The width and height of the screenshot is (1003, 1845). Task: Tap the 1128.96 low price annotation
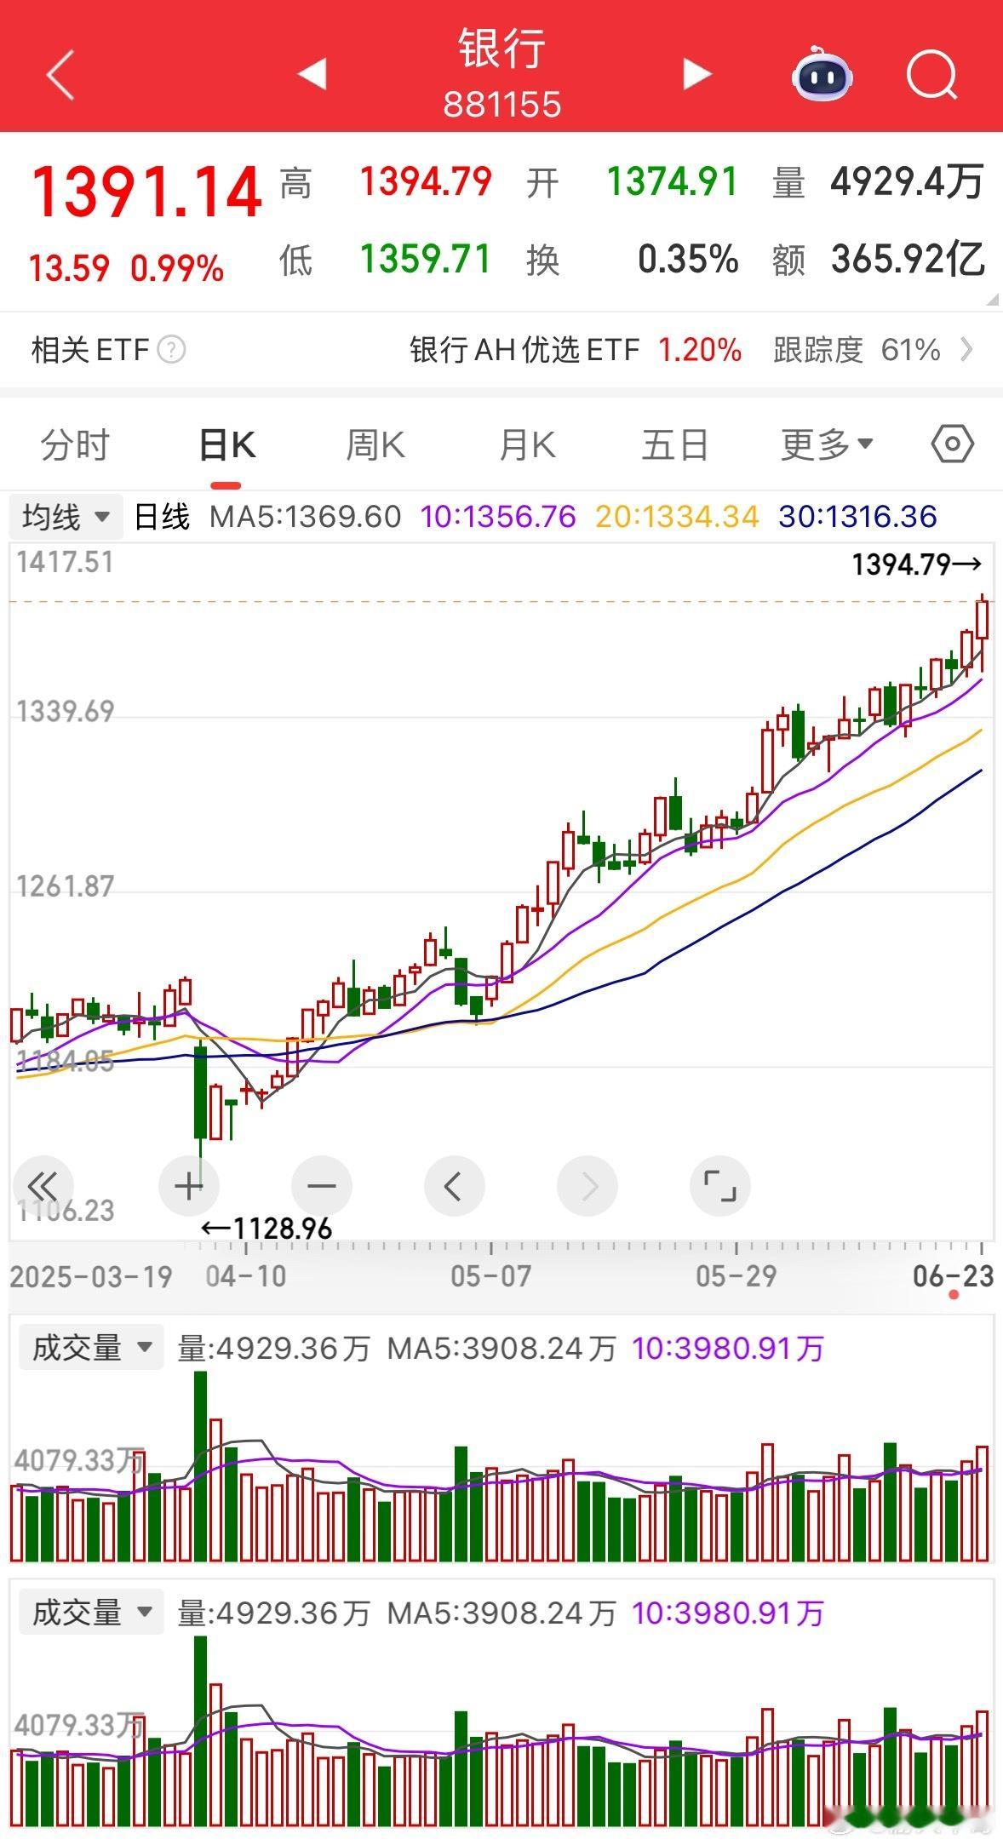pyautogui.click(x=267, y=1228)
